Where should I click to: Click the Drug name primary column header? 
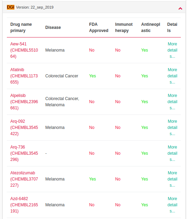(21, 28)
